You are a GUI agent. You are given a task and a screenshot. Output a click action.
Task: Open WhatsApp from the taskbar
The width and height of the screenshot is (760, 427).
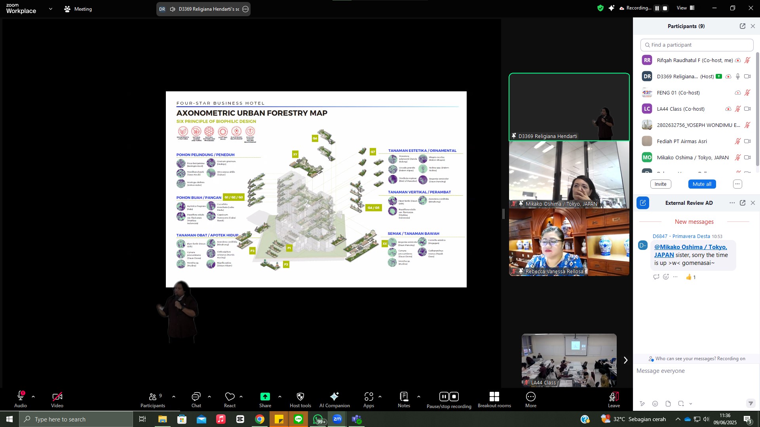click(x=319, y=419)
